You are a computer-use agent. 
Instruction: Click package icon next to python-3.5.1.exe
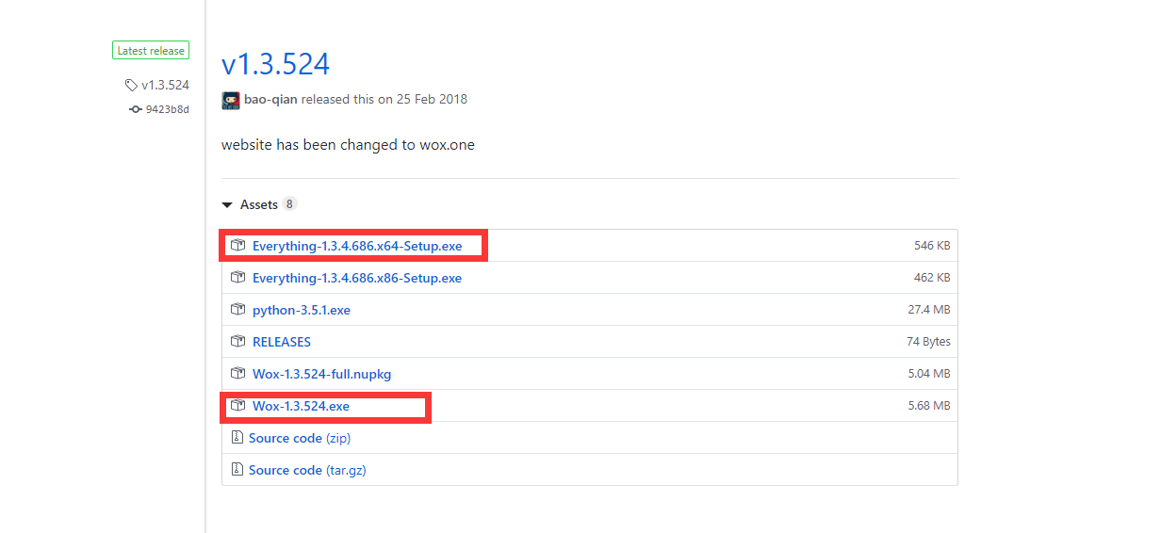[x=237, y=310]
